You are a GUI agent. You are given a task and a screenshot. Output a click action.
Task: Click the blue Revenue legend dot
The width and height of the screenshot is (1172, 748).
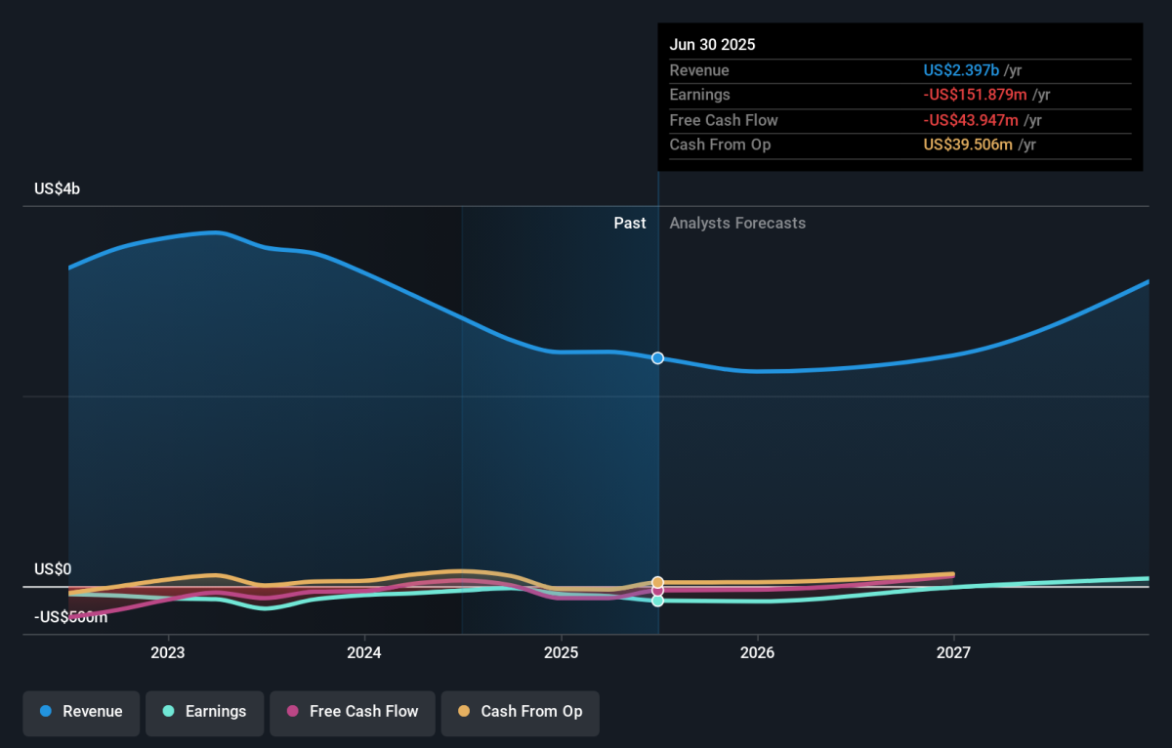(x=45, y=712)
